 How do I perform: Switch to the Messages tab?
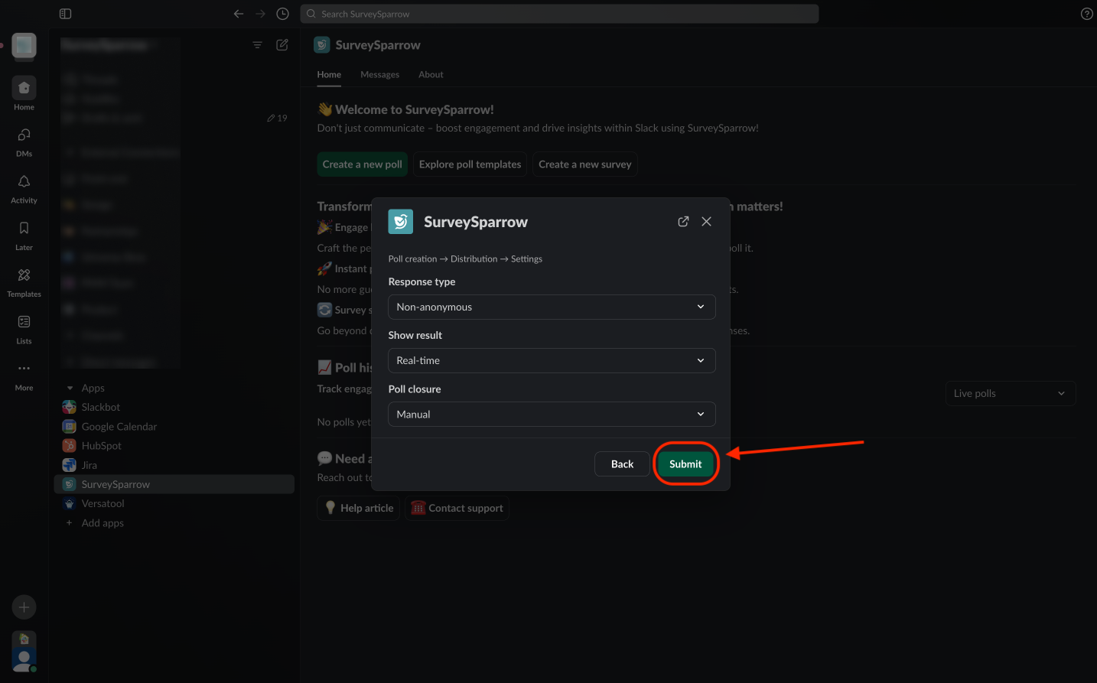379,74
